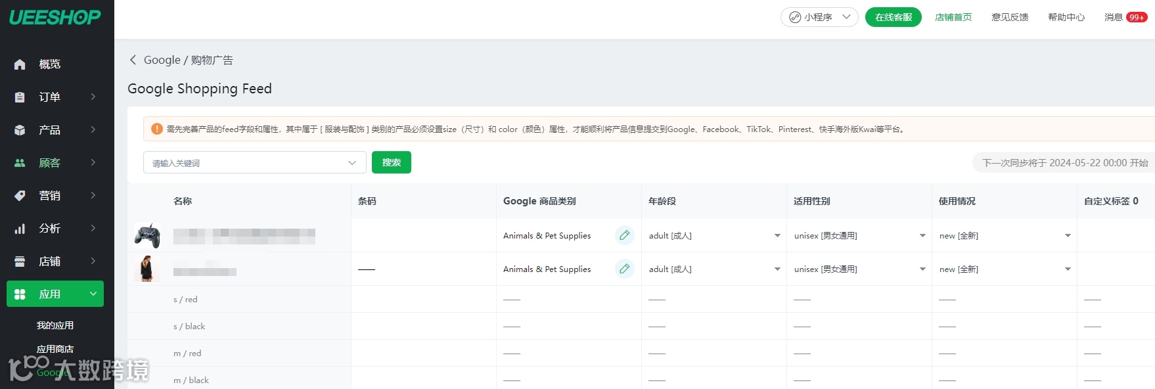Select the m / red variant row
Viewport: 1155px width, 389px height.
click(x=187, y=353)
